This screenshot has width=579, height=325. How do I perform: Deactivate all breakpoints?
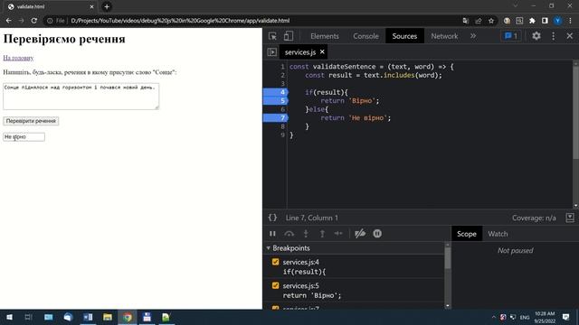(360, 234)
